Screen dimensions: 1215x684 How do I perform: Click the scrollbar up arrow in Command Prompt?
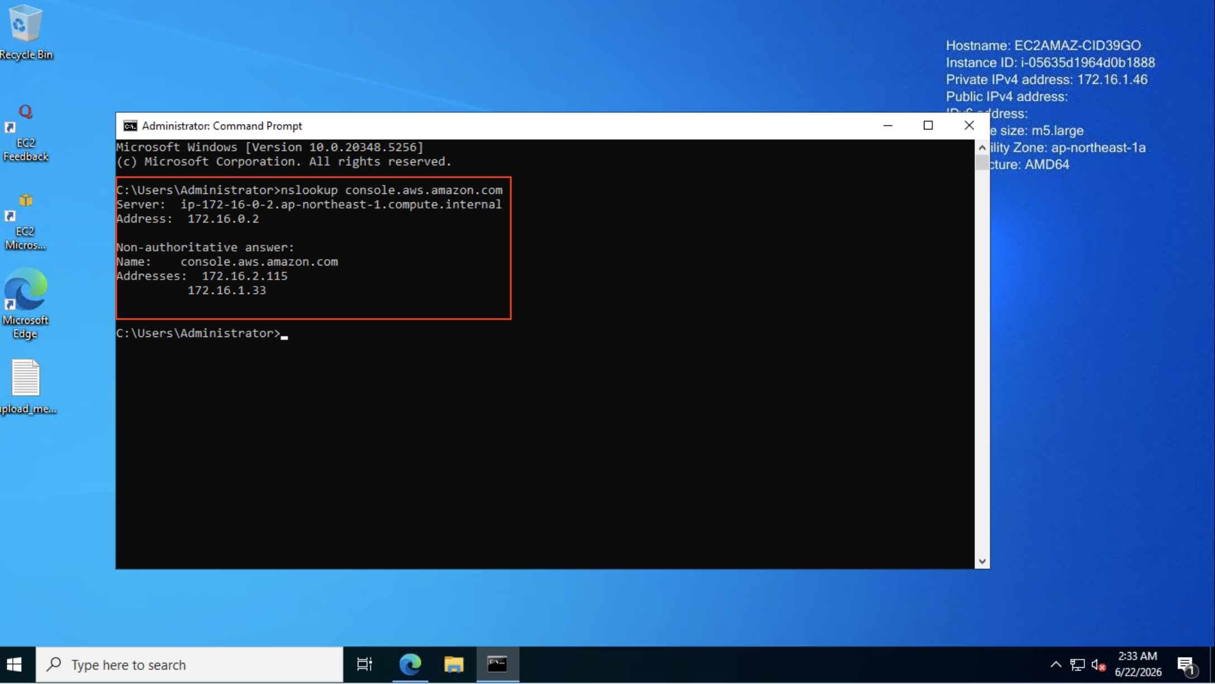(x=982, y=148)
